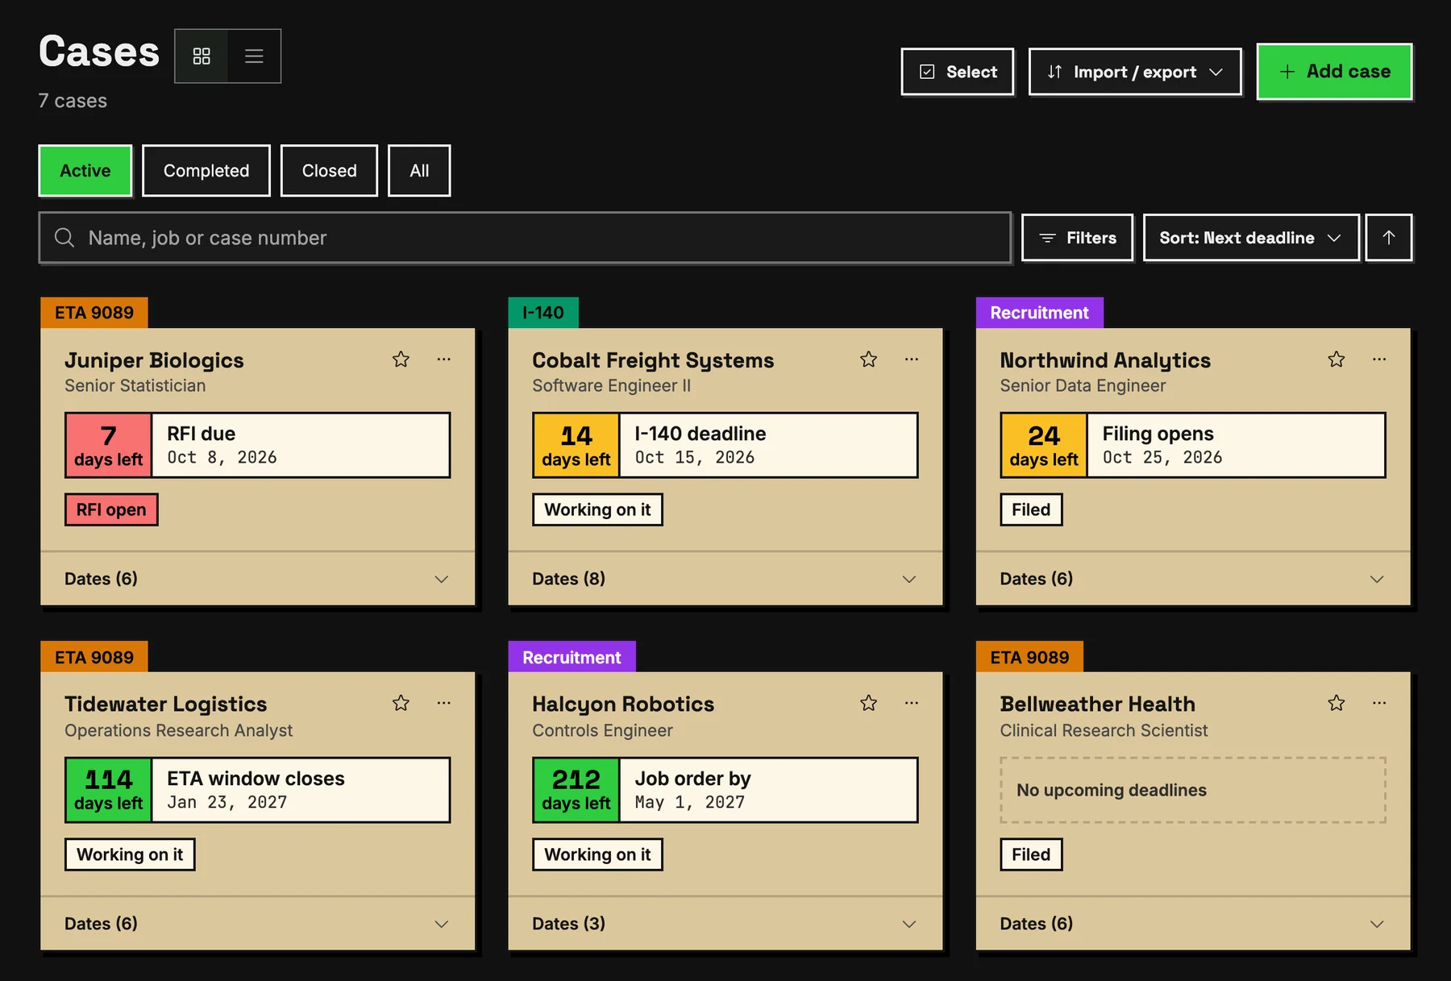Open the Filters button
Image resolution: width=1451 pixels, height=981 pixels.
pyautogui.click(x=1077, y=238)
